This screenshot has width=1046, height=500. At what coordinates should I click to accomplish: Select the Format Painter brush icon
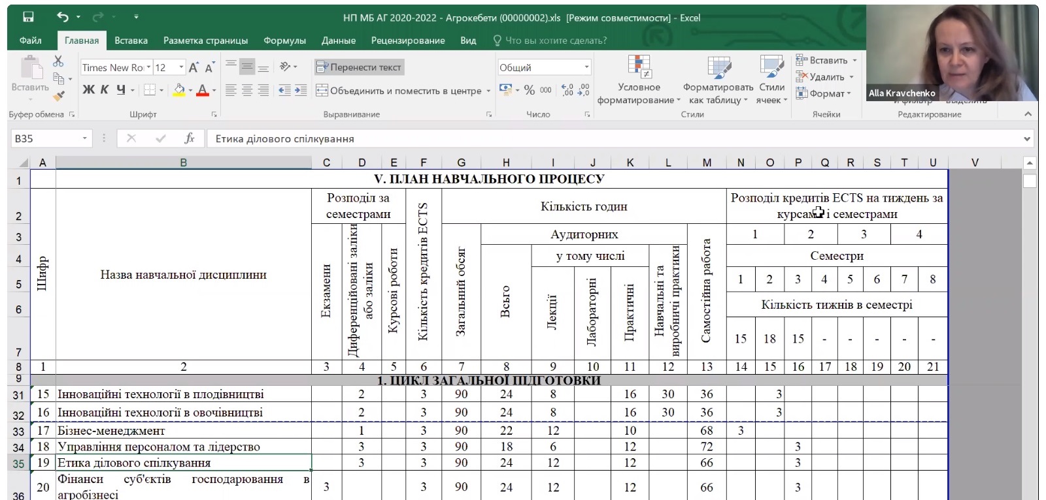(x=58, y=97)
